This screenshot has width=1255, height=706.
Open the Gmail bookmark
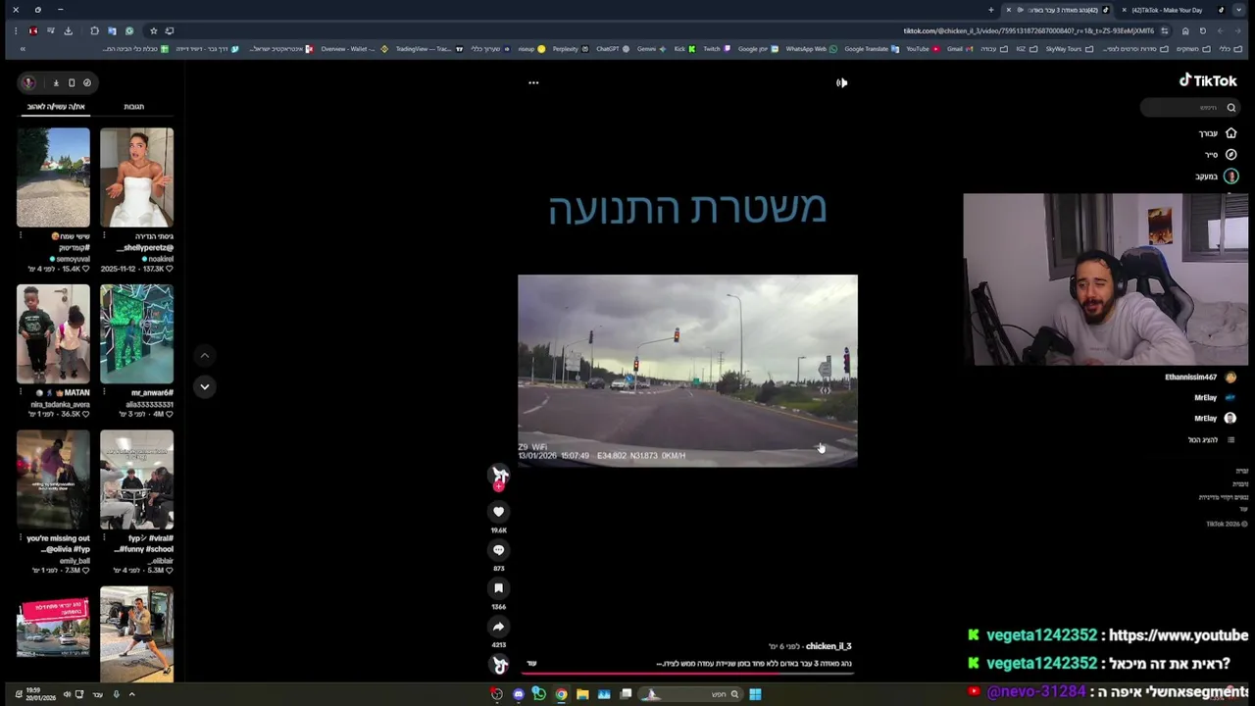960,49
